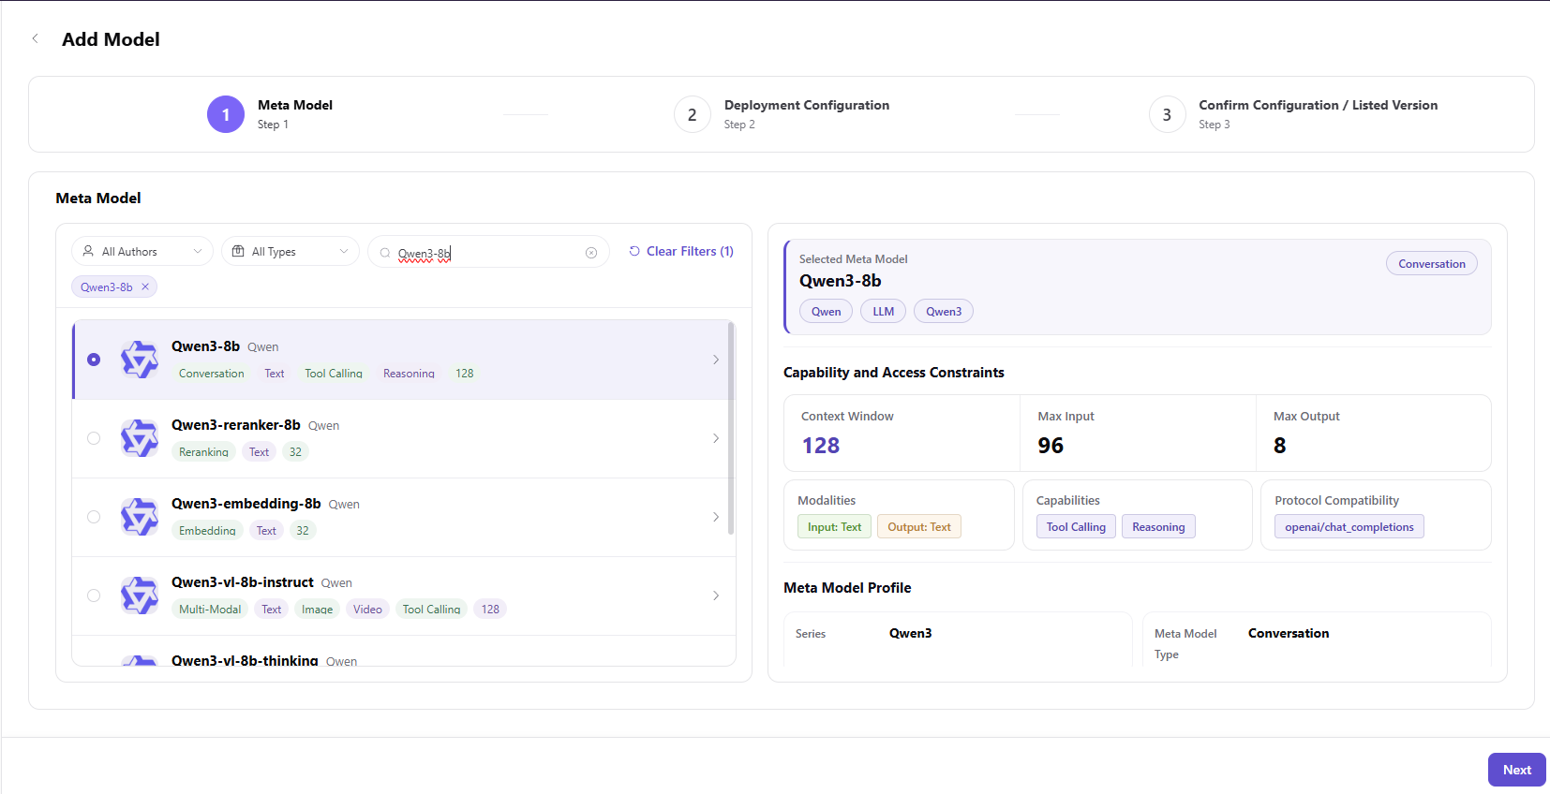The height and width of the screenshot is (794, 1550).
Task: Go back using the arrow beside Add Model
Action: coord(36,38)
